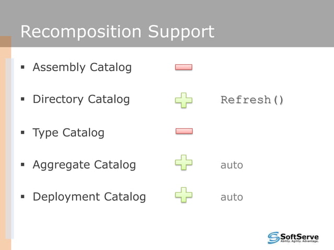Click the Directory Catalog list item

coord(81,99)
